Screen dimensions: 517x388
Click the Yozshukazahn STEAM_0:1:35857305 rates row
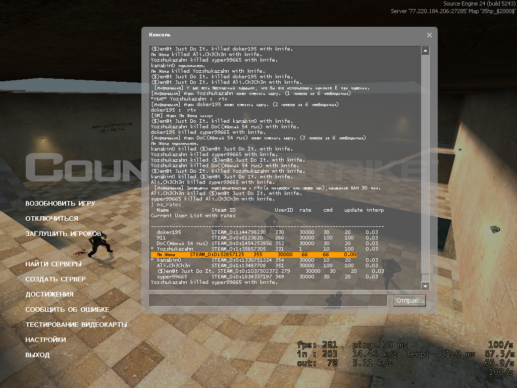point(265,249)
